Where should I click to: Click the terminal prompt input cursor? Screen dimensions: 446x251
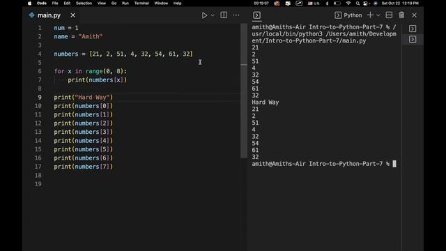[394, 164]
